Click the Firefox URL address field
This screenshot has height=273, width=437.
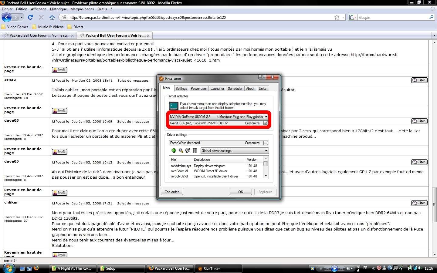pos(200,17)
